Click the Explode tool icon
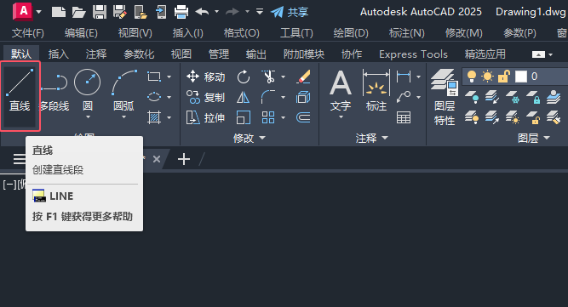Image resolution: width=568 pixels, height=307 pixels. click(x=303, y=97)
